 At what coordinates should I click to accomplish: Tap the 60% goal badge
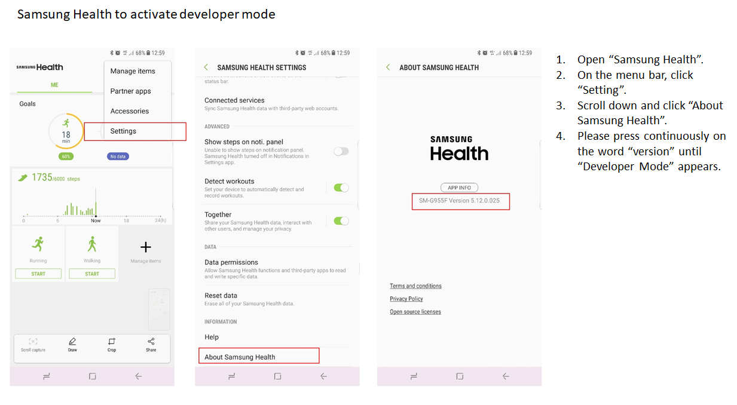point(66,157)
